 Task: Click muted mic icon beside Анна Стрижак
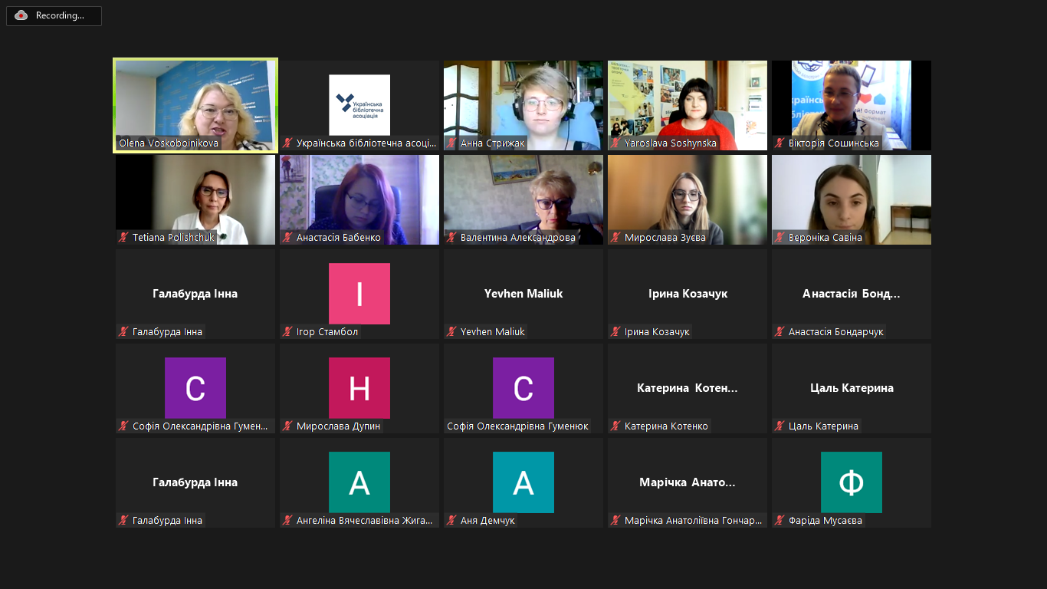click(x=451, y=143)
